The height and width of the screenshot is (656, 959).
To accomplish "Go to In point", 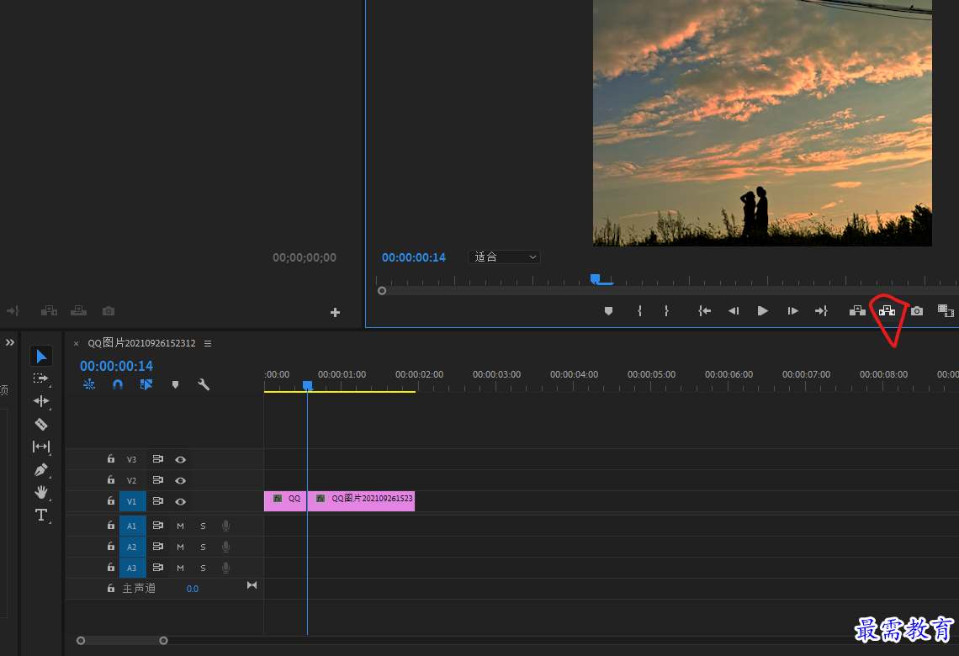I will point(705,311).
